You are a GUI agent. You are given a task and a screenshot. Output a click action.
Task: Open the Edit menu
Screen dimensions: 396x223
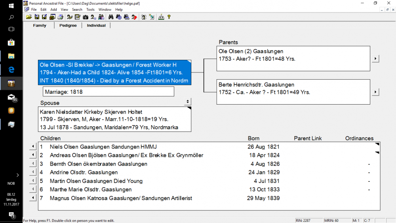tap(44, 10)
